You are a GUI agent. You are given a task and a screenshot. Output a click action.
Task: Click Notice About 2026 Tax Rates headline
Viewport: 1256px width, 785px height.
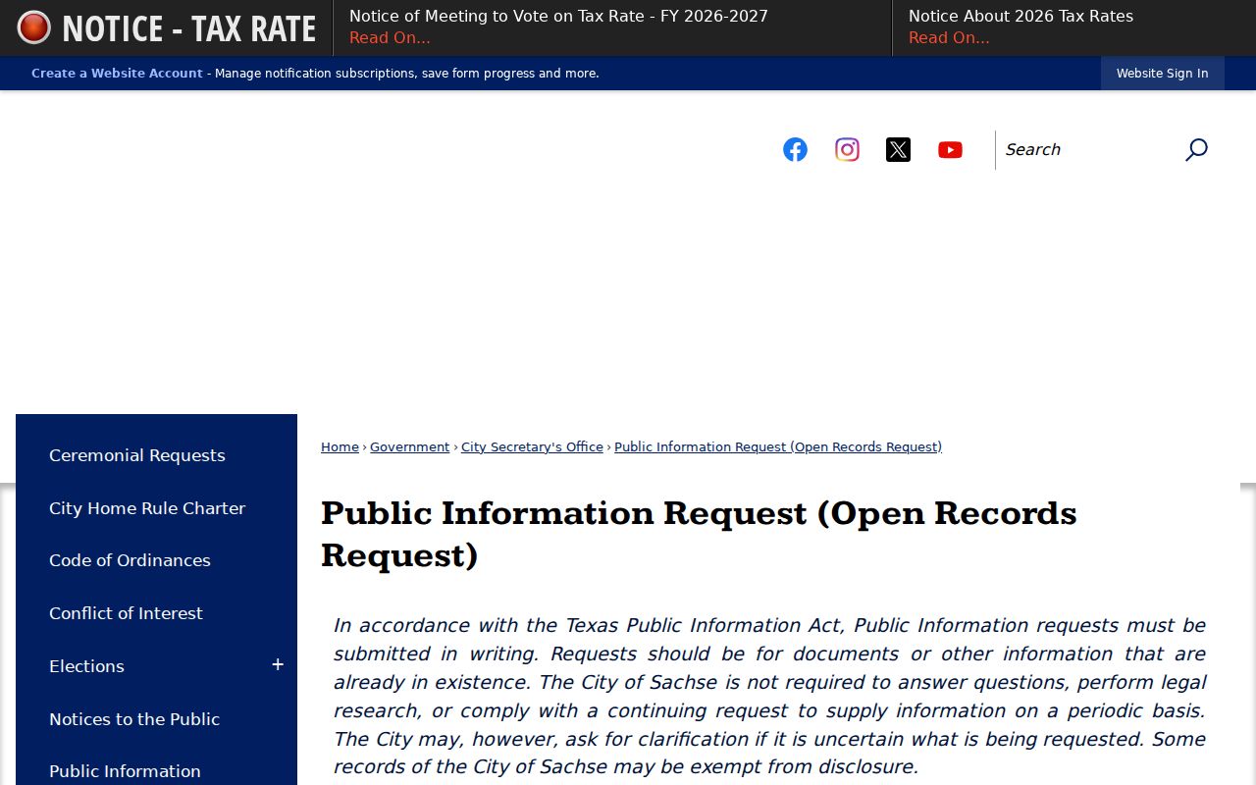1020,17
